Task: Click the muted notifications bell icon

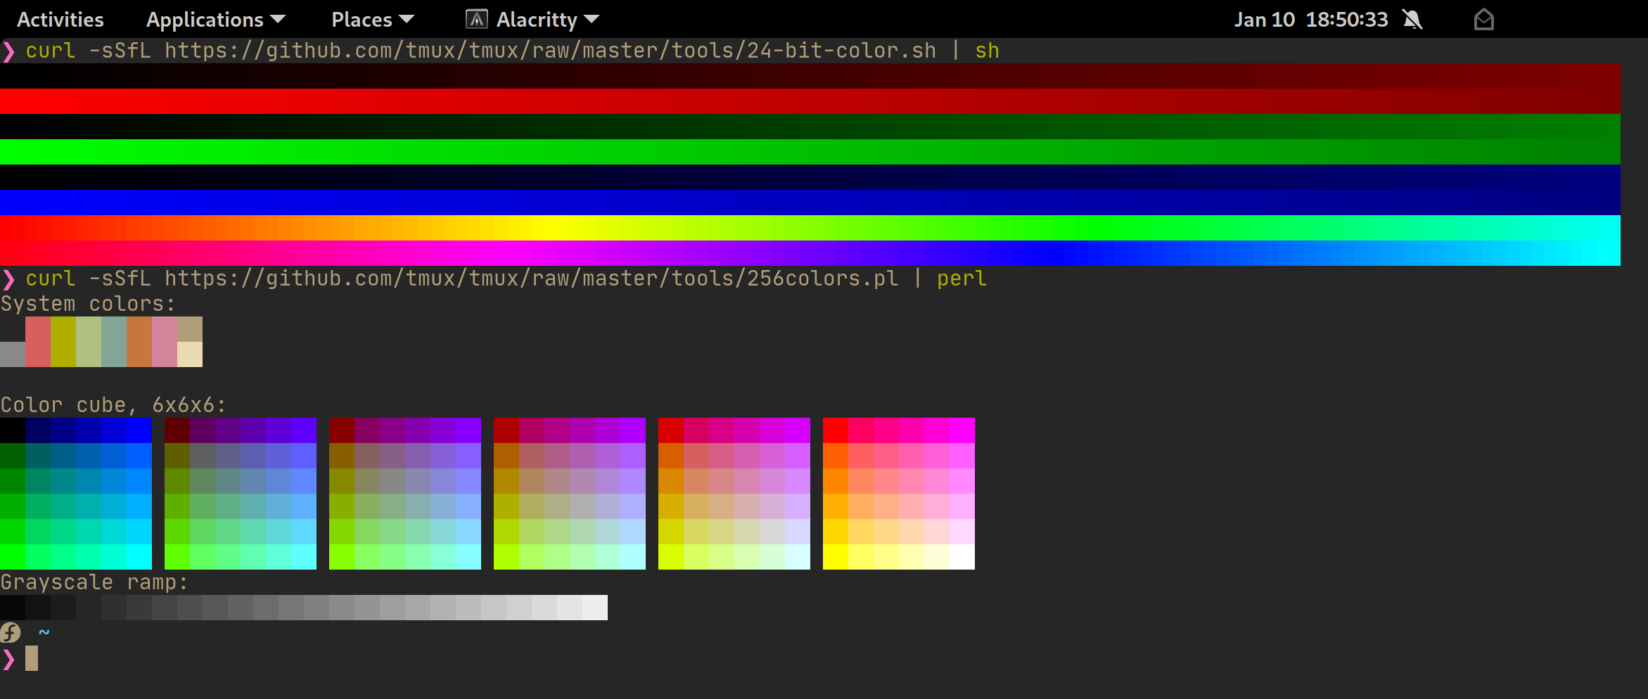Action: (x=1412, y=20)
